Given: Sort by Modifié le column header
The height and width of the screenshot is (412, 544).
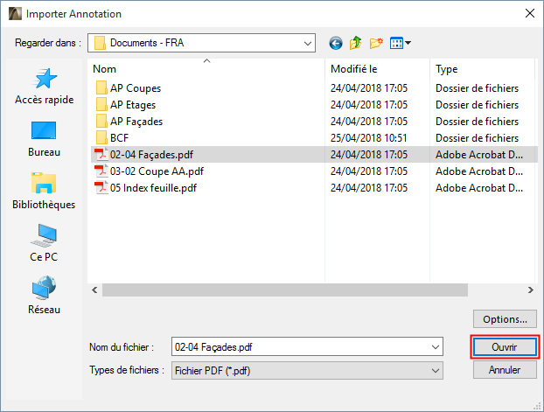Looking at the screenshot, I should pos(376,68).
